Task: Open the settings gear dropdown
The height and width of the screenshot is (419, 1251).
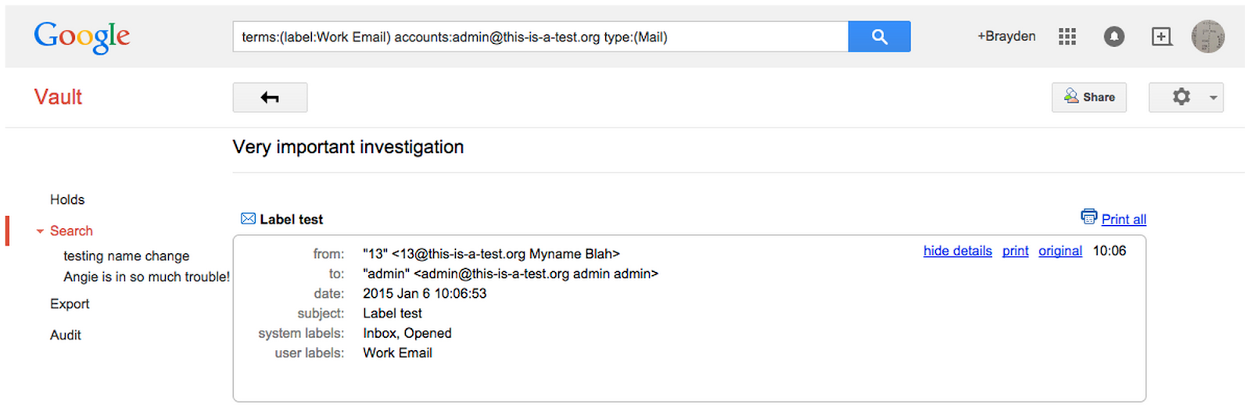Action: 1185,98
